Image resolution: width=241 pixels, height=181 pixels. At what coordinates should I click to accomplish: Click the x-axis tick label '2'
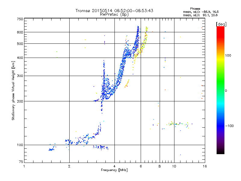[69, 166]
